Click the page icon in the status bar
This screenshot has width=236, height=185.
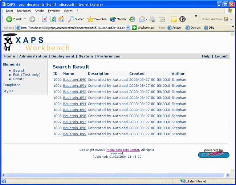point(4,181)
